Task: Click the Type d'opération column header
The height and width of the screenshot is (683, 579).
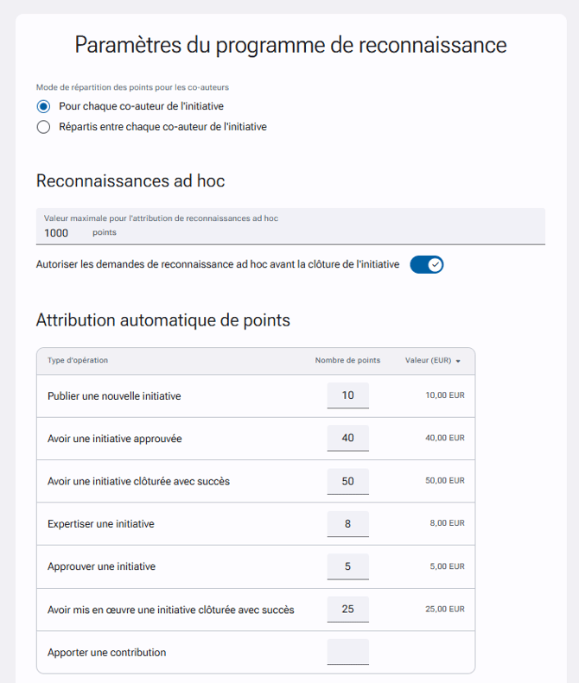Action: (x=78, y=360)
